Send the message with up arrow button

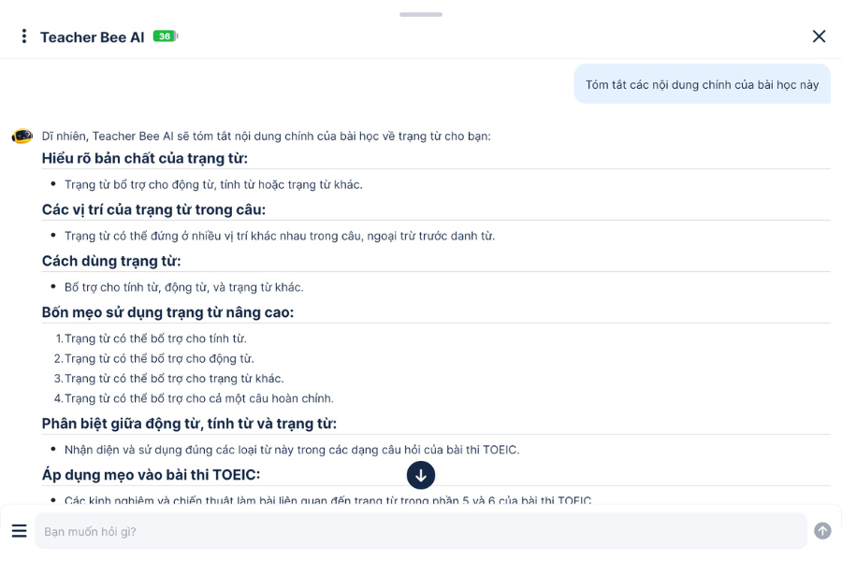tap(822, 531)
